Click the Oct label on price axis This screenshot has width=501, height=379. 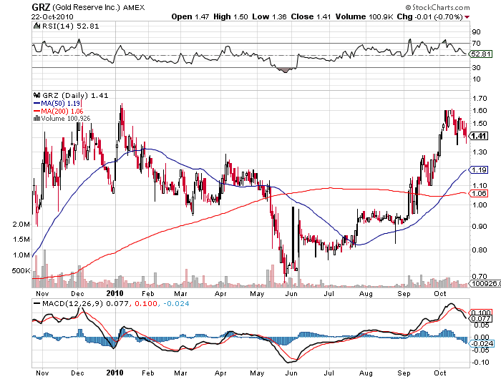tap(439, 293)
